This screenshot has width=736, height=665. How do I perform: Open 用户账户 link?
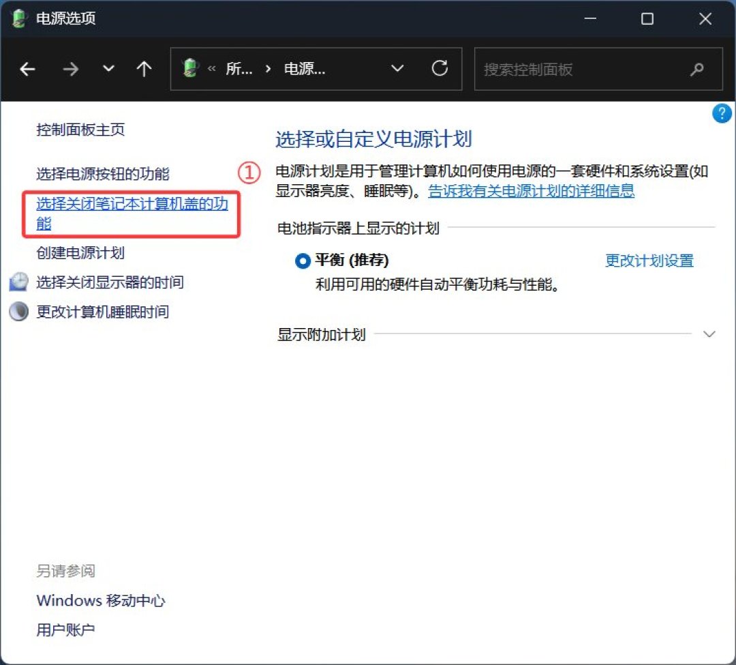[65, 630]
